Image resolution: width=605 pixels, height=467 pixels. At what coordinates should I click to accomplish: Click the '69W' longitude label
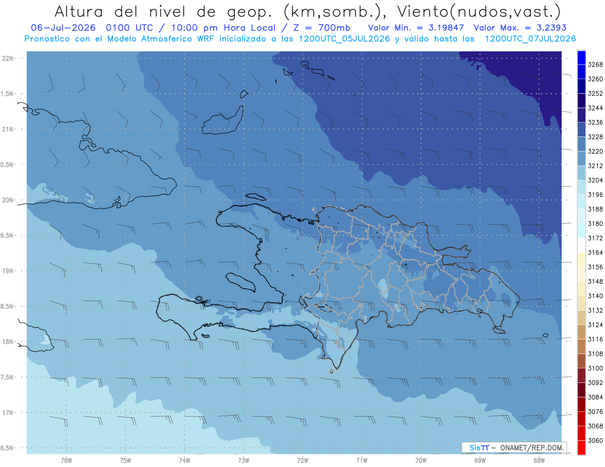coord(480,460)
